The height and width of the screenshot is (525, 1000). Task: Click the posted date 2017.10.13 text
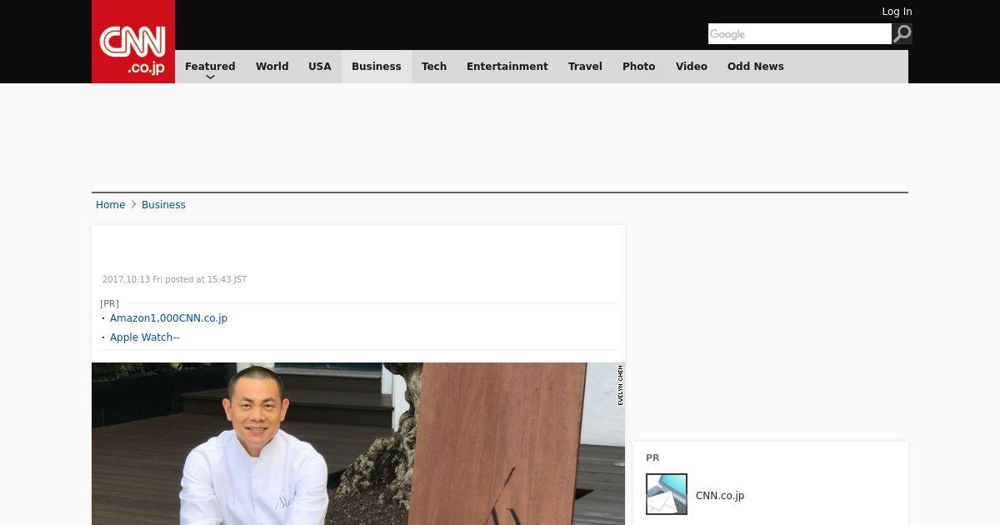coord(174,280)
